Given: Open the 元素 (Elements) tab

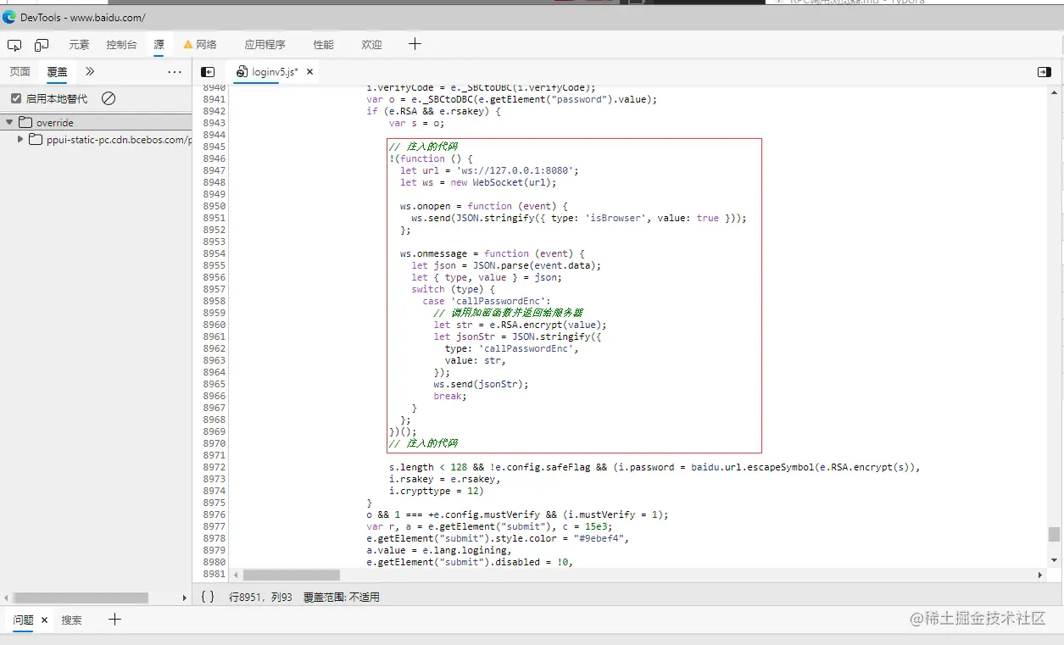Looking at the screenshot, I should [x=79, y=45].
